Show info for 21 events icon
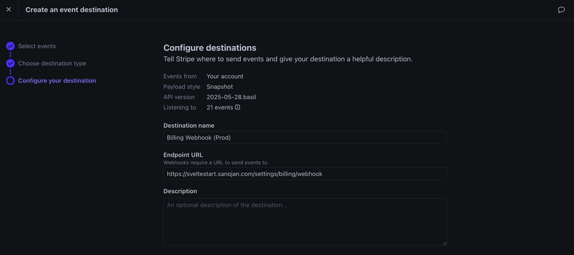 point(238,107)
